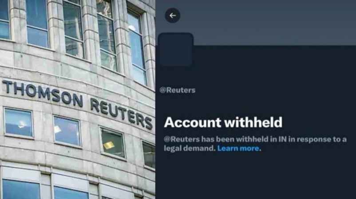The width and height of the screenshot is (356, 199).
Task: Click window beneath the letters SON
Action: (67, 131)
